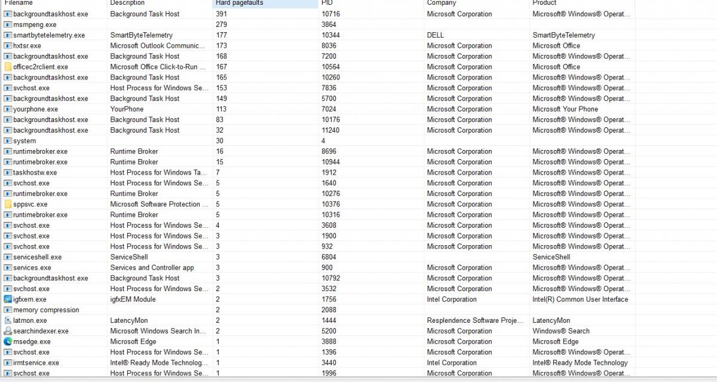Click icon of runtimebroker.exe with PID 8696
The image size is (717, 382).
pyautogui.click(x=8, y=152)
